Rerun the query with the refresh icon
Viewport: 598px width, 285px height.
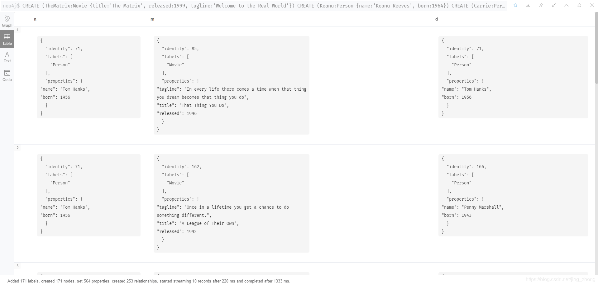[x=579, y=5]
